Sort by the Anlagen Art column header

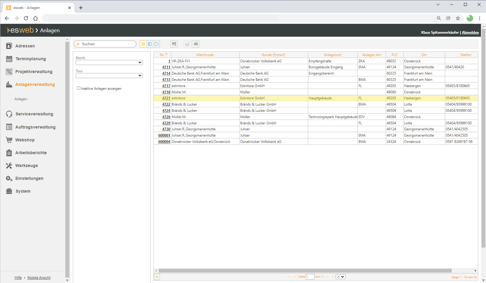click(371, 55)
